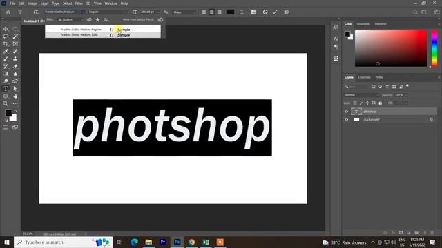Cancel current text edits

click(x=265, y=12)
